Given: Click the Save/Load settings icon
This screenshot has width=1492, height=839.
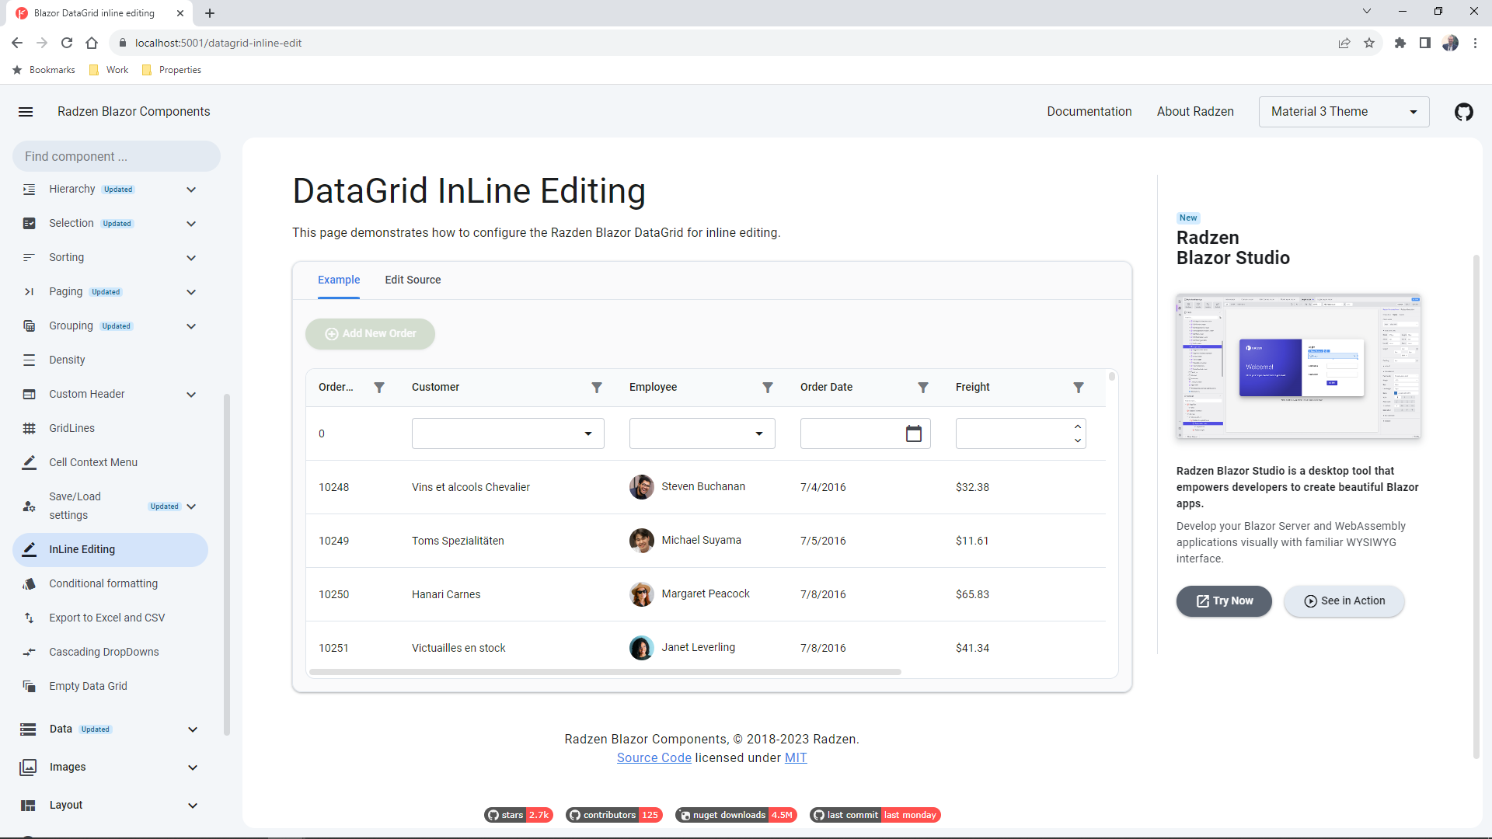Looking at the screenshot, I should coord(29,507).
